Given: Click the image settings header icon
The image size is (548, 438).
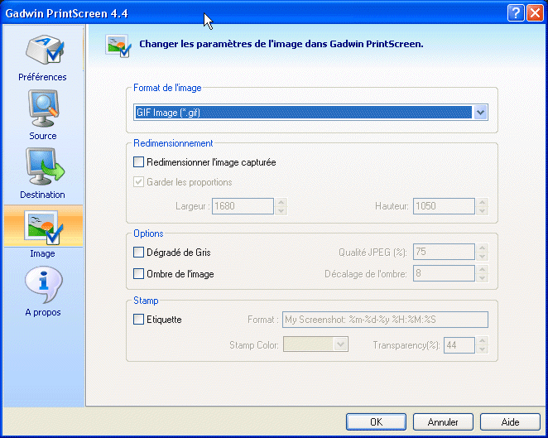Looking at the screenshot, I should click(118, 46).
